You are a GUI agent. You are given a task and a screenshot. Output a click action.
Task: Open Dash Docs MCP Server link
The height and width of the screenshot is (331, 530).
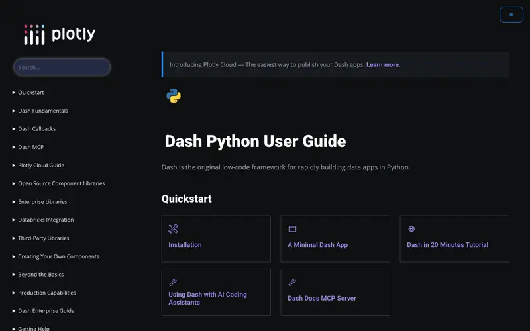322,299
